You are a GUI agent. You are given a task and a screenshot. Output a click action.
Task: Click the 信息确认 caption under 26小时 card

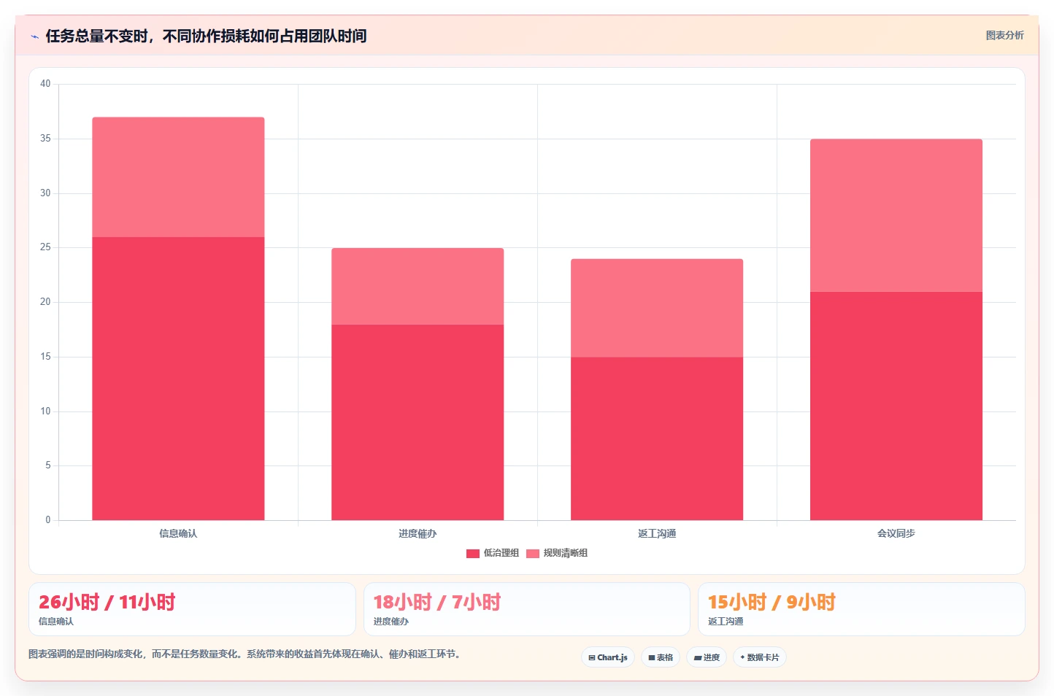point(56,622)
